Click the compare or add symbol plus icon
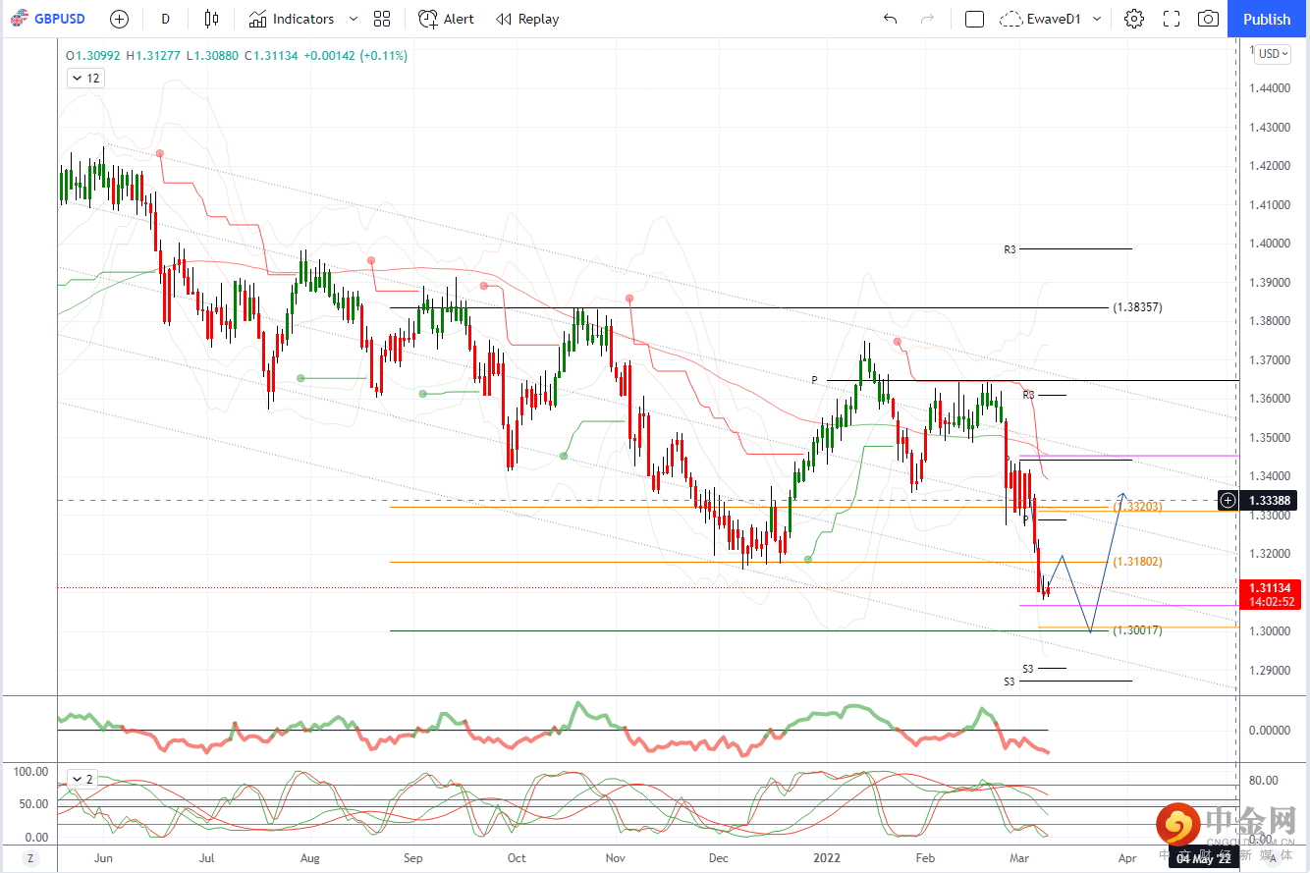The width and height of the screenshot is (1310, 873). pyautogui.click(x=119, y=19)
